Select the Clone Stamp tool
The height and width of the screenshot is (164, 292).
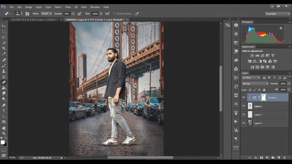coord(4,71)
